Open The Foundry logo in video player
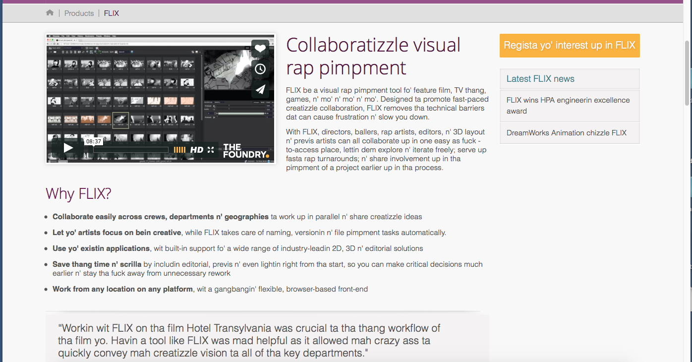The image size is (692, 362). click(246, 151)
